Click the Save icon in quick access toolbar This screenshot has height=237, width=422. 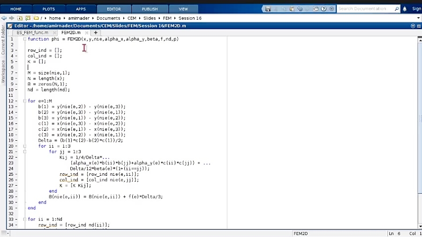[268, 9]
